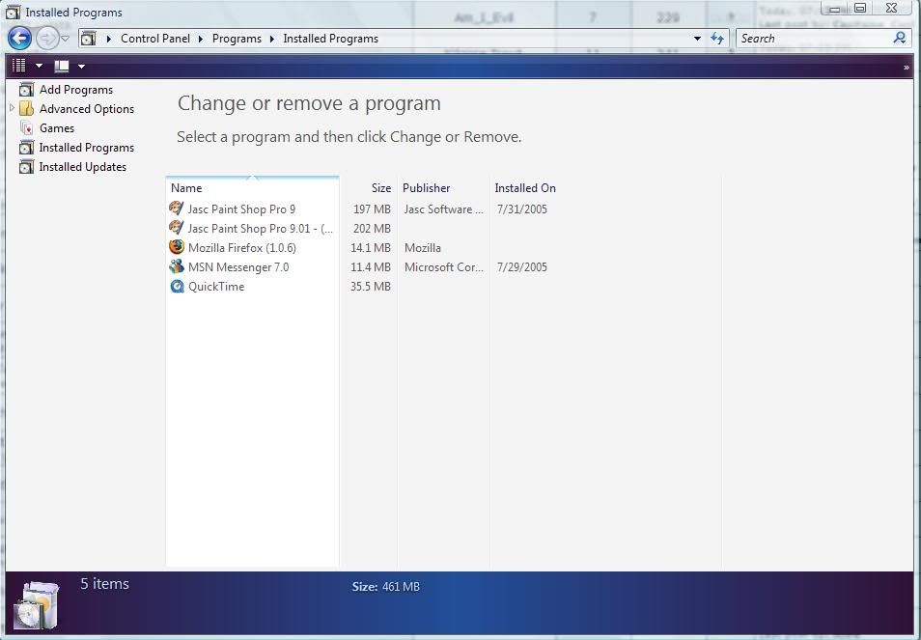Click the Jasc Software publisher cell
Image resolution: width=921 pixels, height=640 pixels.
pos(444,209)
